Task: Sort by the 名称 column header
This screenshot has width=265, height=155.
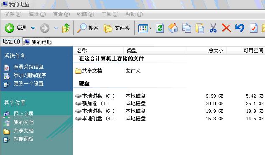Action: tap(99, 51)
